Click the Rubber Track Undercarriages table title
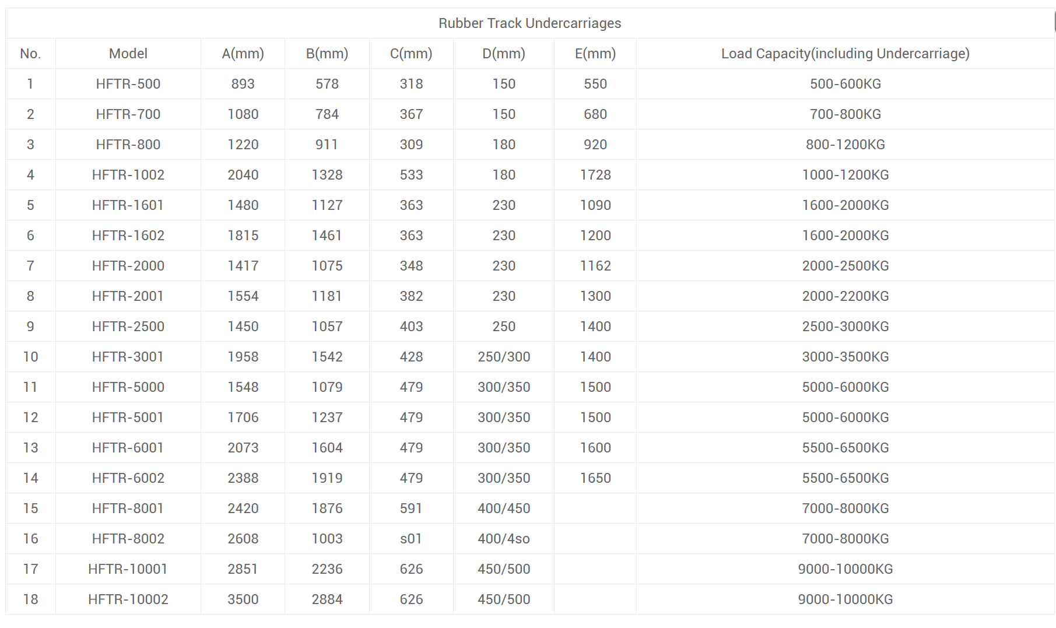This screenshot has width=1056, height=628. point(529,23)
